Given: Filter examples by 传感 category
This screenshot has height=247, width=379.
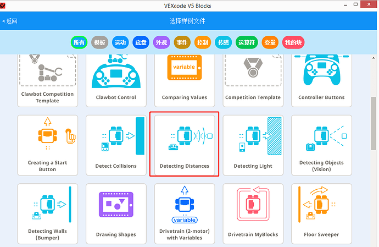Looking at the screenshot, I should coord(224,42).
